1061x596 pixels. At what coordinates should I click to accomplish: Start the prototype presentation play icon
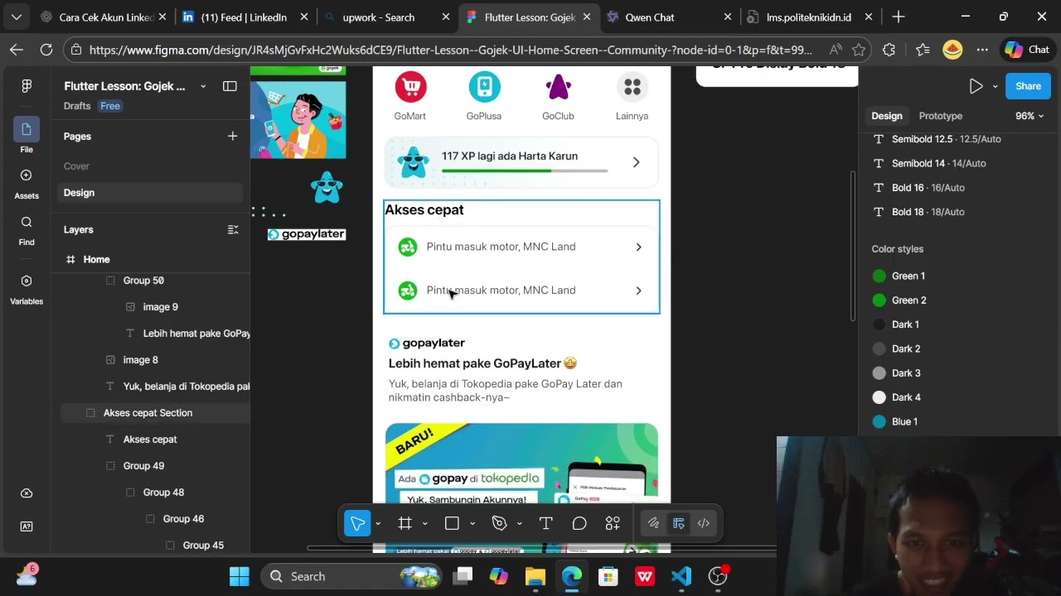[976, 86]
